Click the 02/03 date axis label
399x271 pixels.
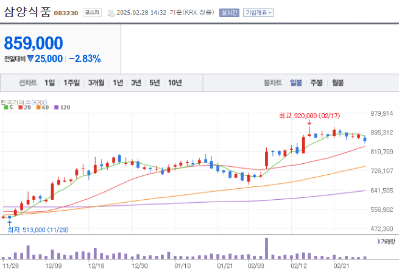click(256, 266)
